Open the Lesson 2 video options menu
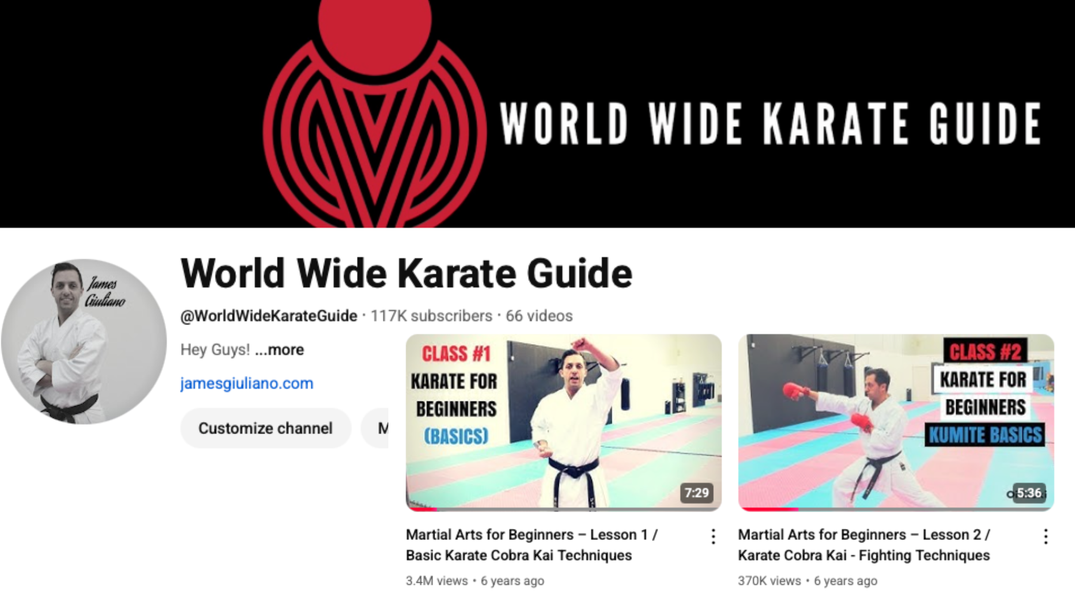 click(x=1046, y=537)
